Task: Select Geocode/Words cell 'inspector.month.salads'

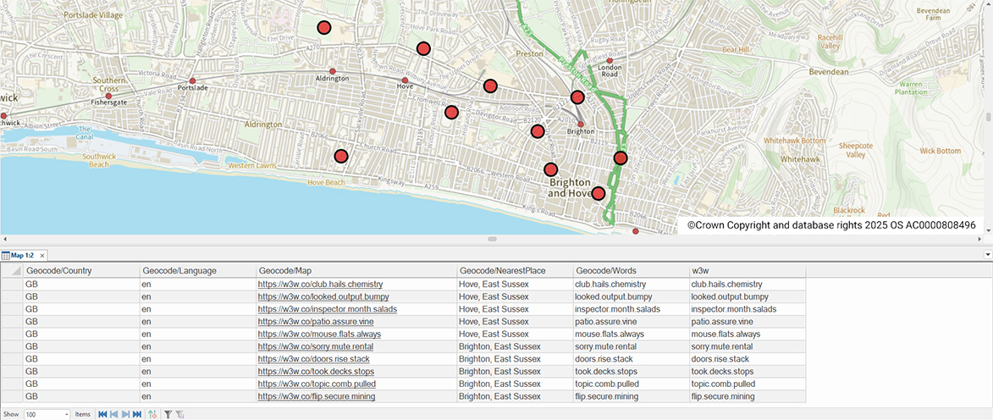Action: pos(631,309)
